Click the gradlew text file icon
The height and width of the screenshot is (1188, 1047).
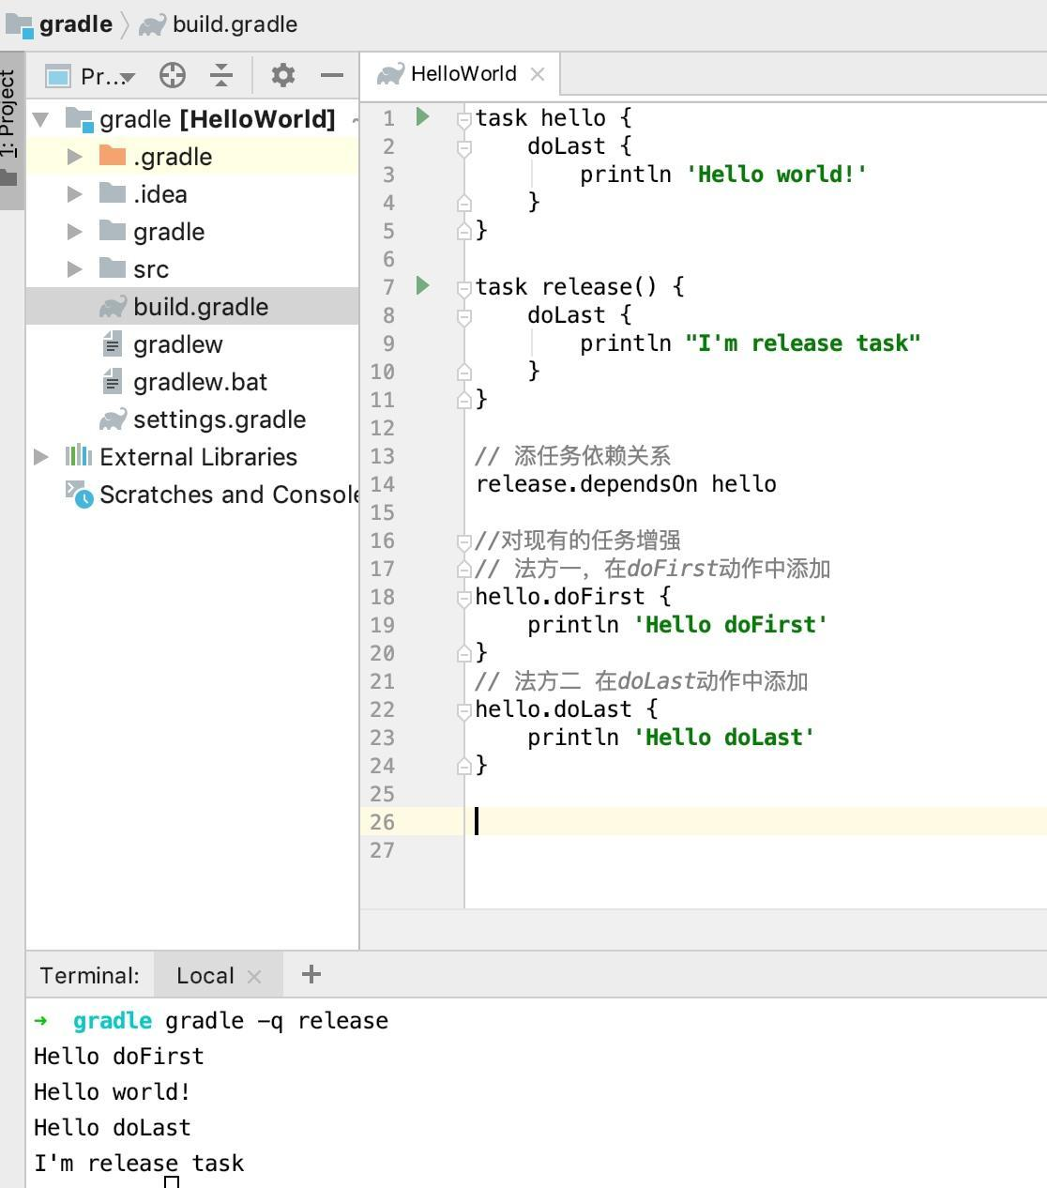coord(112,344)
